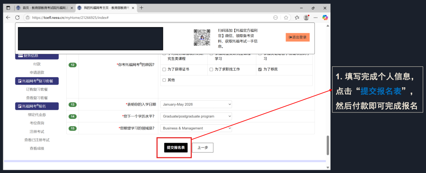The width and height of the screenshot is (426, 173).
Task: Open the 表明你的入学日期 dropdown
Action: pyautogui.click(x=196, y=104)
